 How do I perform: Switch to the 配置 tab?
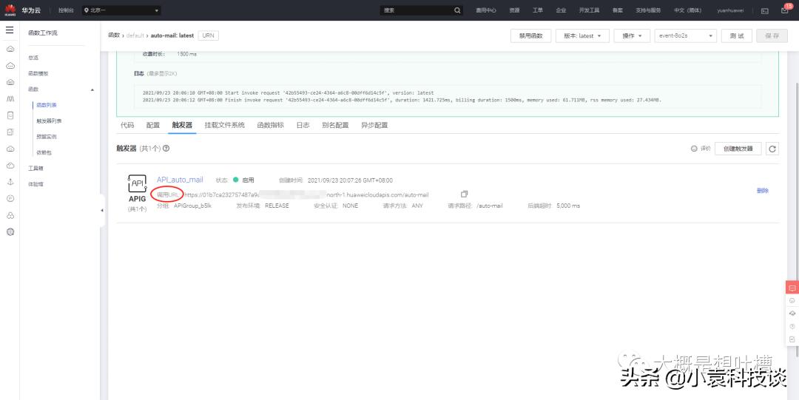coord(153,125)
